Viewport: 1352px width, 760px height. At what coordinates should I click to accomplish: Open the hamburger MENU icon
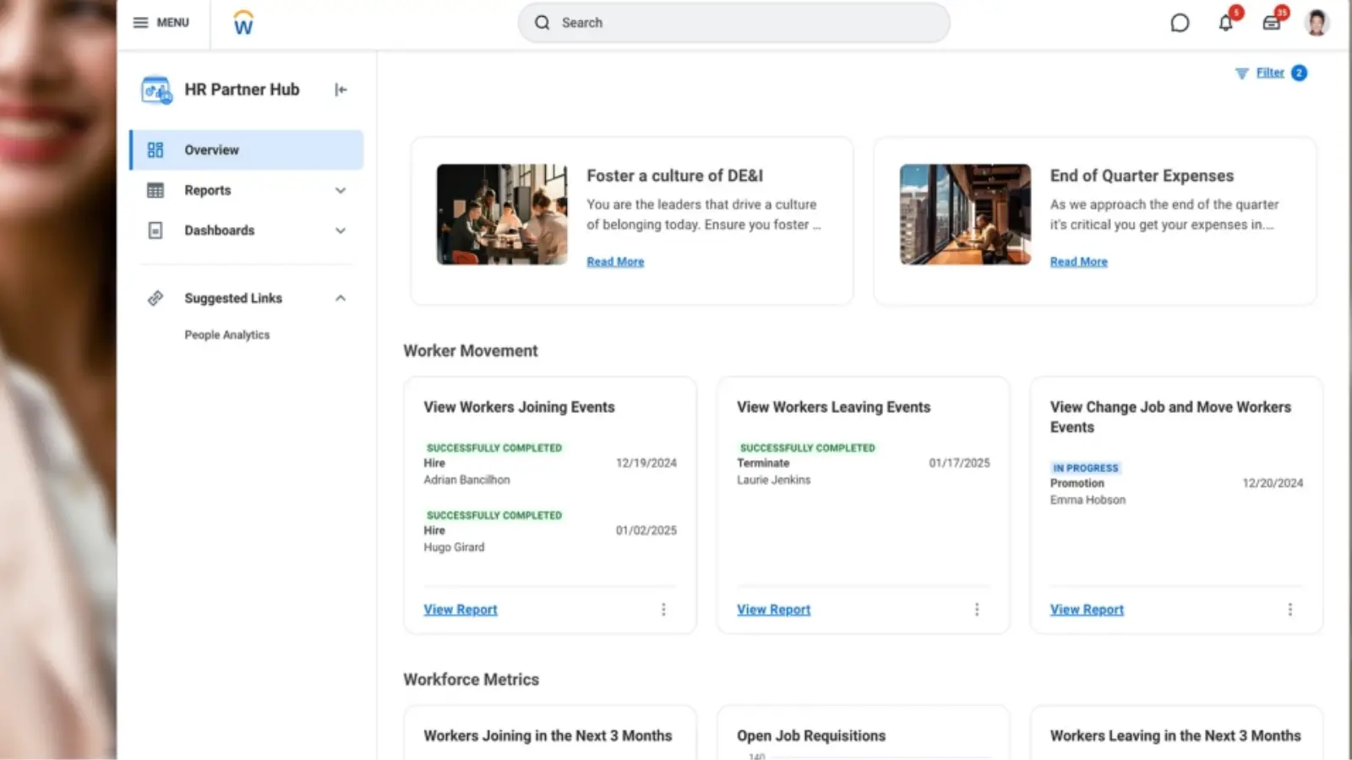pyautogui.click(x=140, y=23)
